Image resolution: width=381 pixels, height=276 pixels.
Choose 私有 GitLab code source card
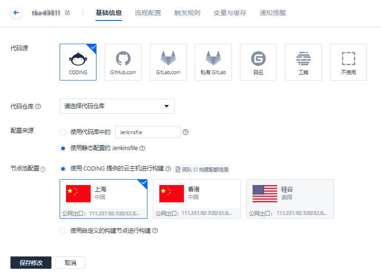tap(213, 62)
